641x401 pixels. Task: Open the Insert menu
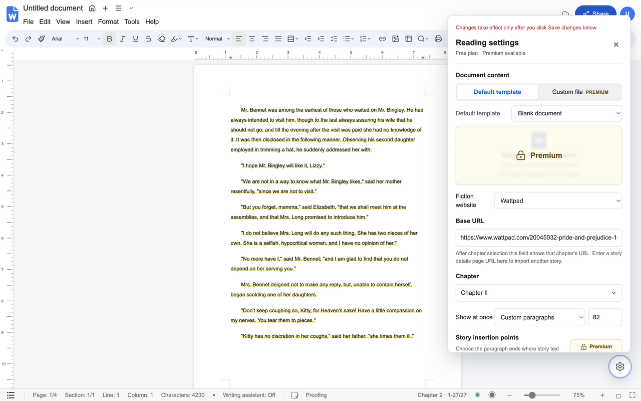click(84, 22)
